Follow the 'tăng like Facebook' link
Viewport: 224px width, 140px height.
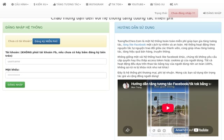pyautogui.click(x=134, y=44)
